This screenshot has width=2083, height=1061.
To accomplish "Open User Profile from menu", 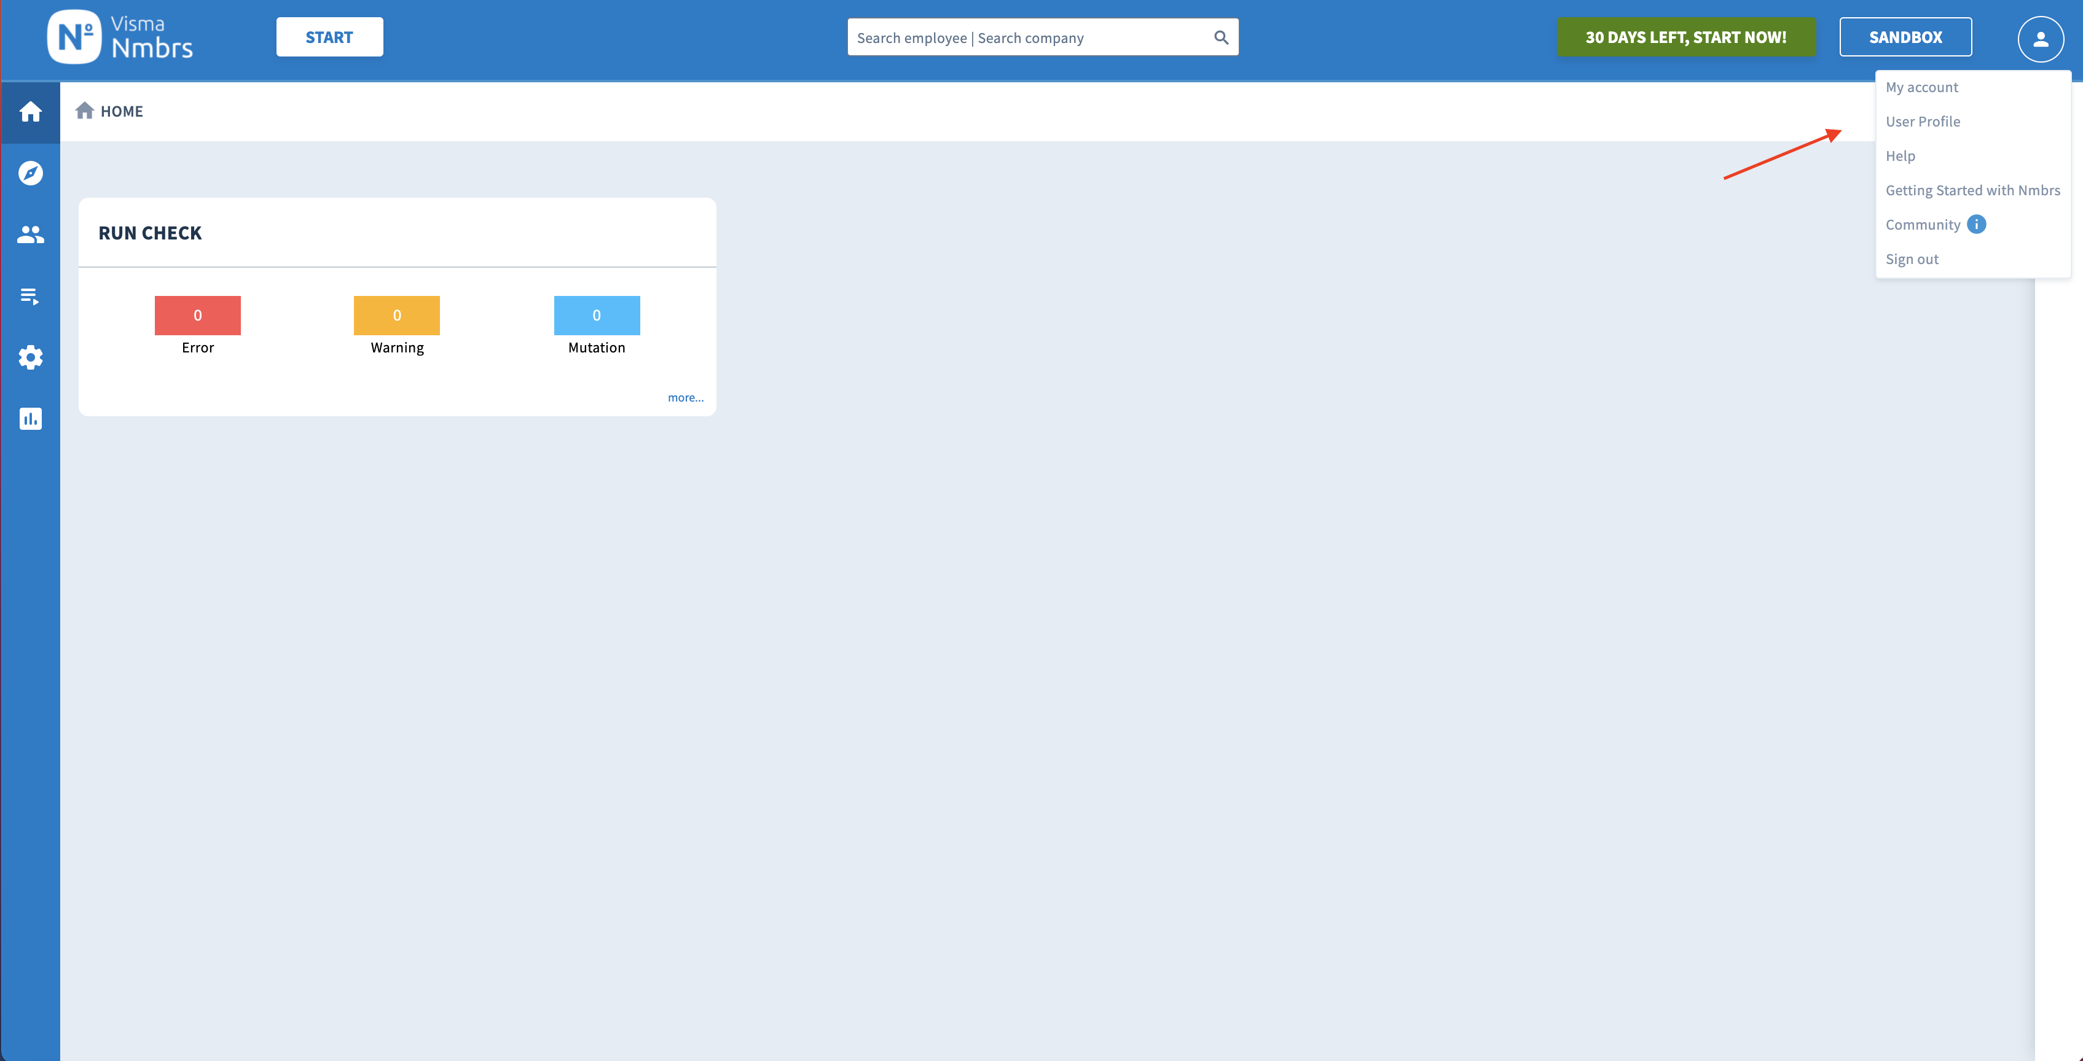I will point(1922,121).
